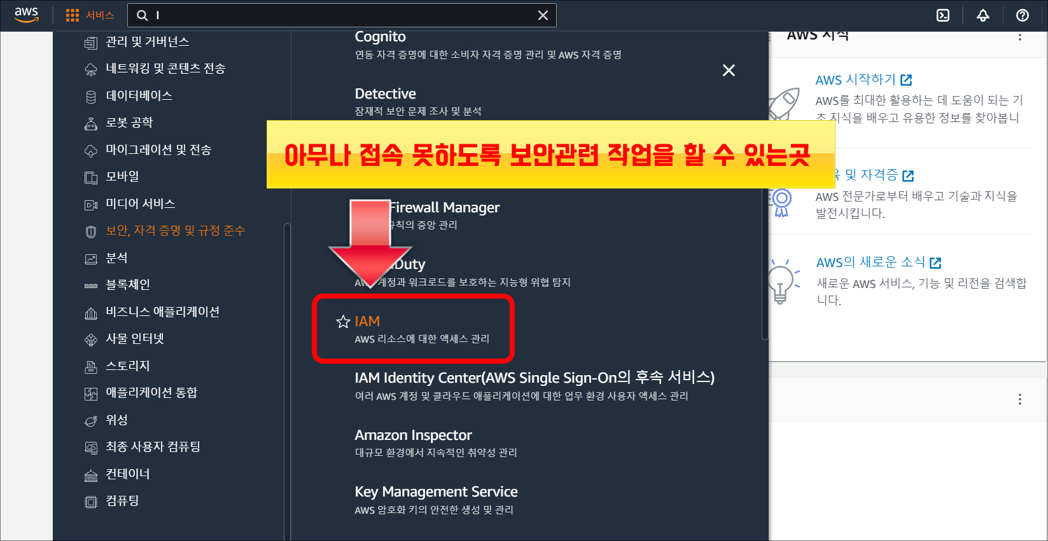Select 관리 및 거버넌스 category
The width and height of the screenshot is (1048, 541).
point(148,42)
